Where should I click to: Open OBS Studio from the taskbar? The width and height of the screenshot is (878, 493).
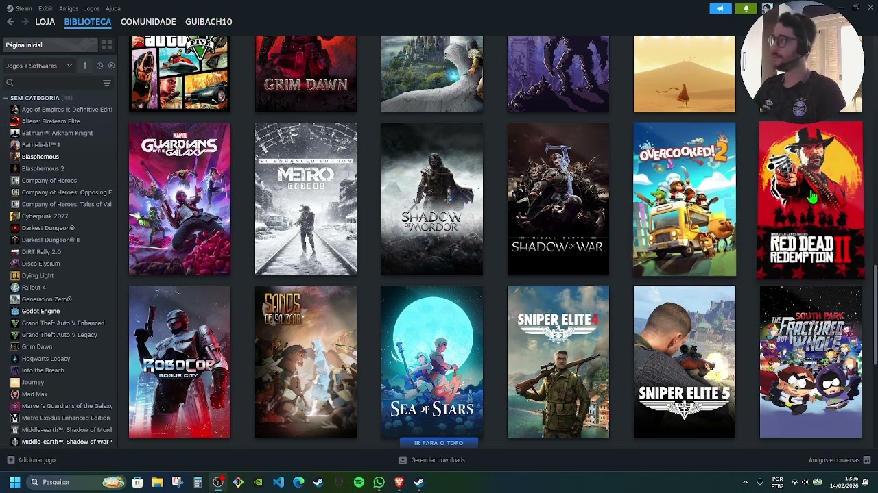[x=217, y=482]
